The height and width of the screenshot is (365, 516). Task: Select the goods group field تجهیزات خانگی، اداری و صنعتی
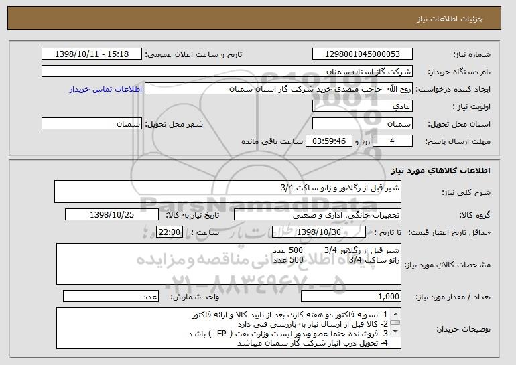(318, 215)
